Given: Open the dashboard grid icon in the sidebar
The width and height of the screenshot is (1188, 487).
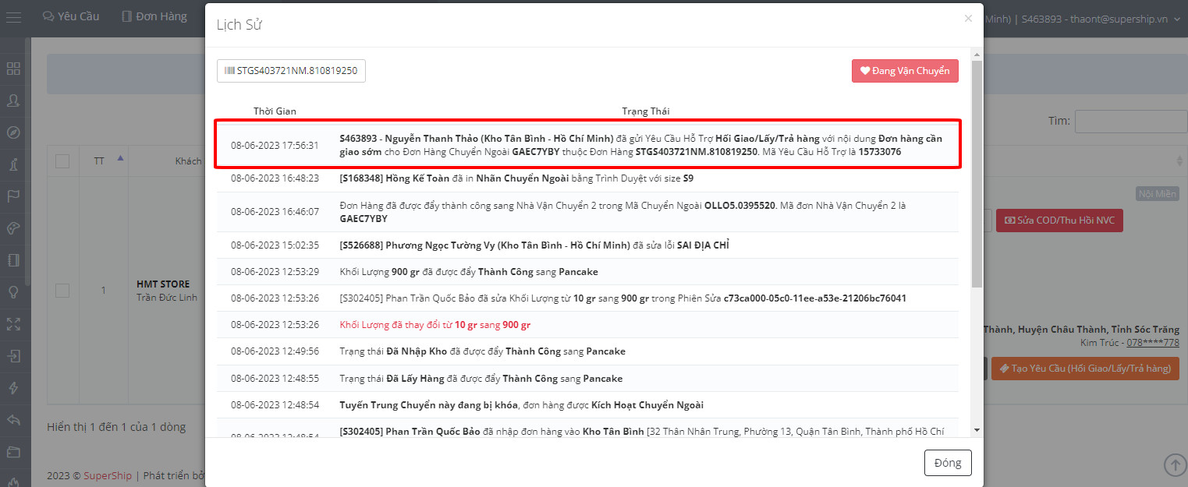Looking at the screenshot, I should (13, 69).
